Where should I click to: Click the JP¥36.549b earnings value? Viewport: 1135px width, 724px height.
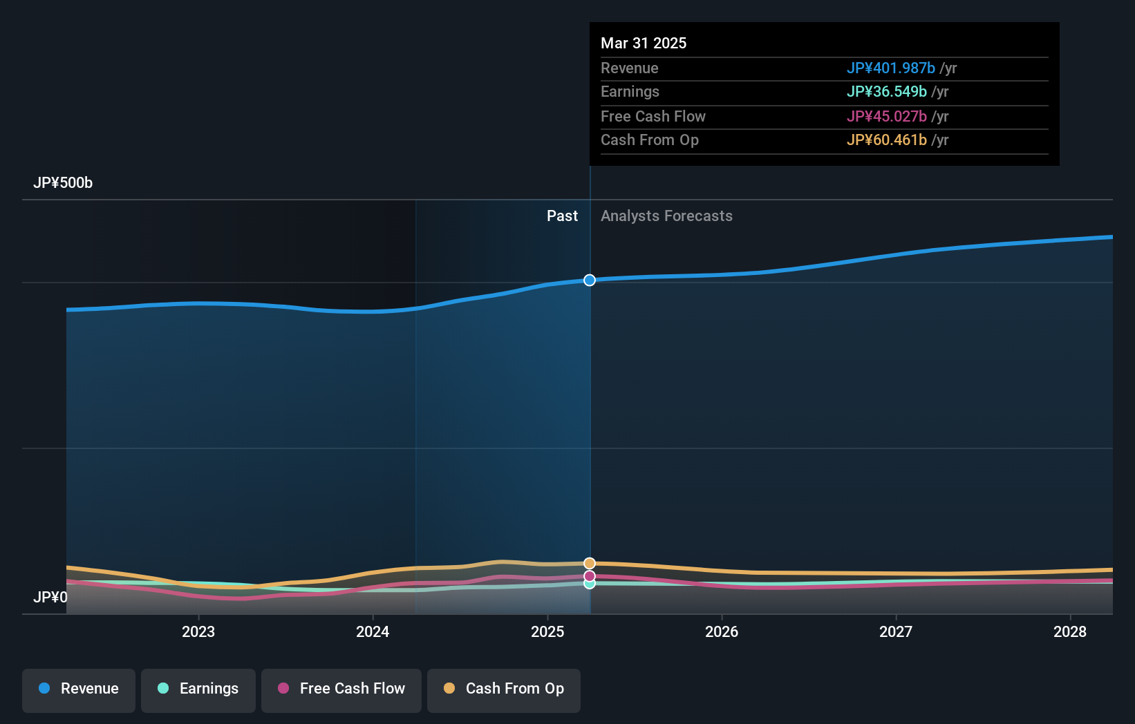[887, 92]
